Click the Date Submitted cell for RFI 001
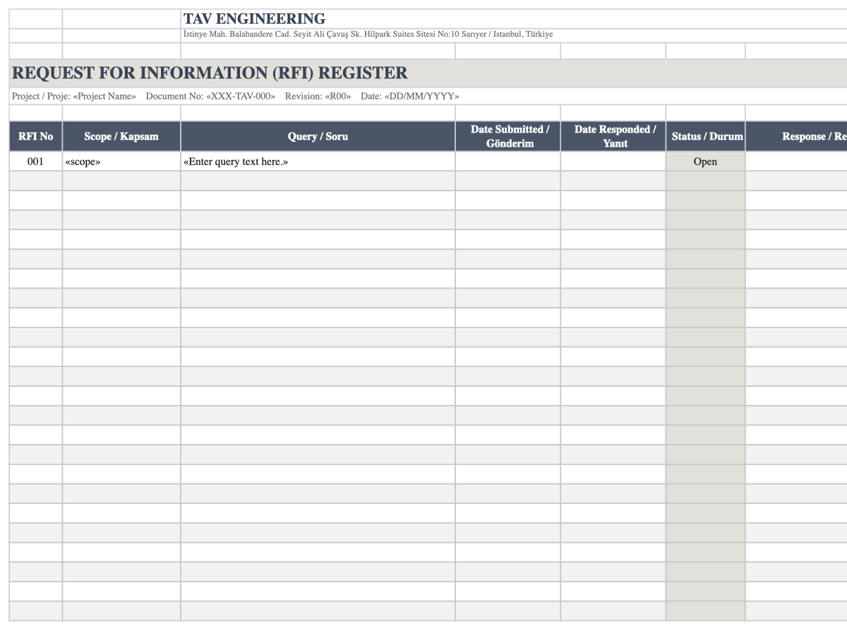This screenshot has height=631, width=847. coord(508,162)
